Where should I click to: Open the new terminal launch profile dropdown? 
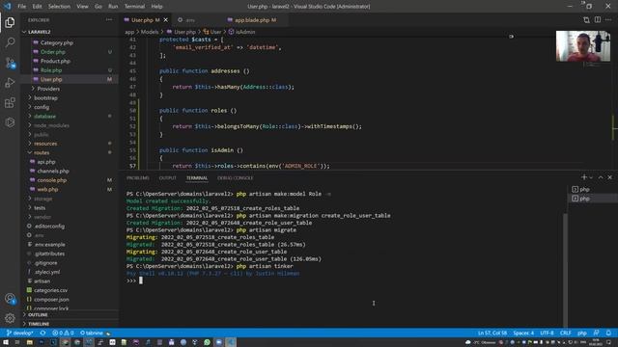(591, 177)
